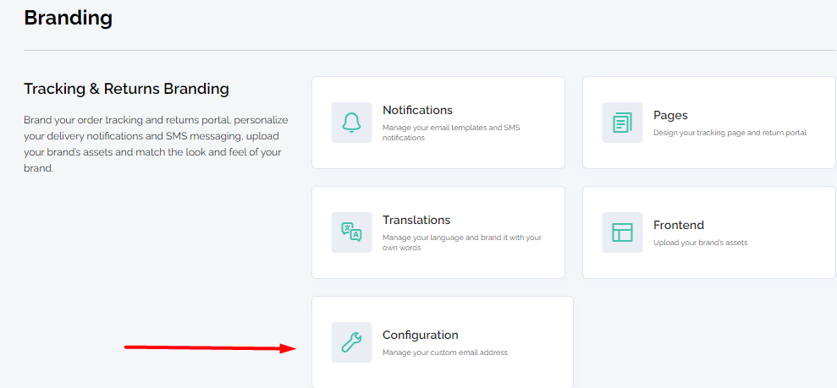Click the red arrow pointing to Configuration
This screenshot has width=837, height=388.
click(x=211, y=348)
